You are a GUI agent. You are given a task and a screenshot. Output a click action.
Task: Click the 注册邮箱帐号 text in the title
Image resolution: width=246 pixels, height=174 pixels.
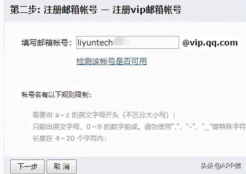pyautogui.click(x=70, y=10)
